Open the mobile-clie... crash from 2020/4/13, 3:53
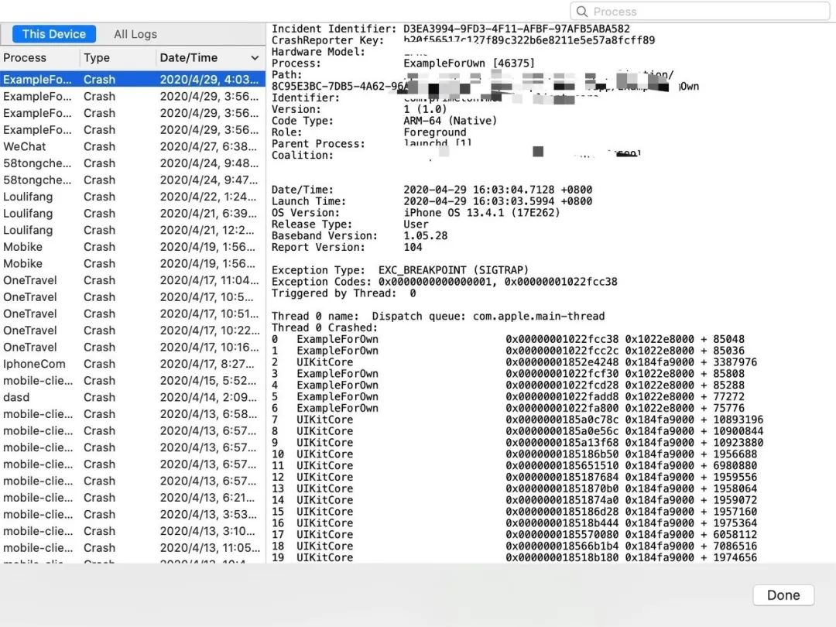Screen dimensions: 836x627 coord(133,515)
